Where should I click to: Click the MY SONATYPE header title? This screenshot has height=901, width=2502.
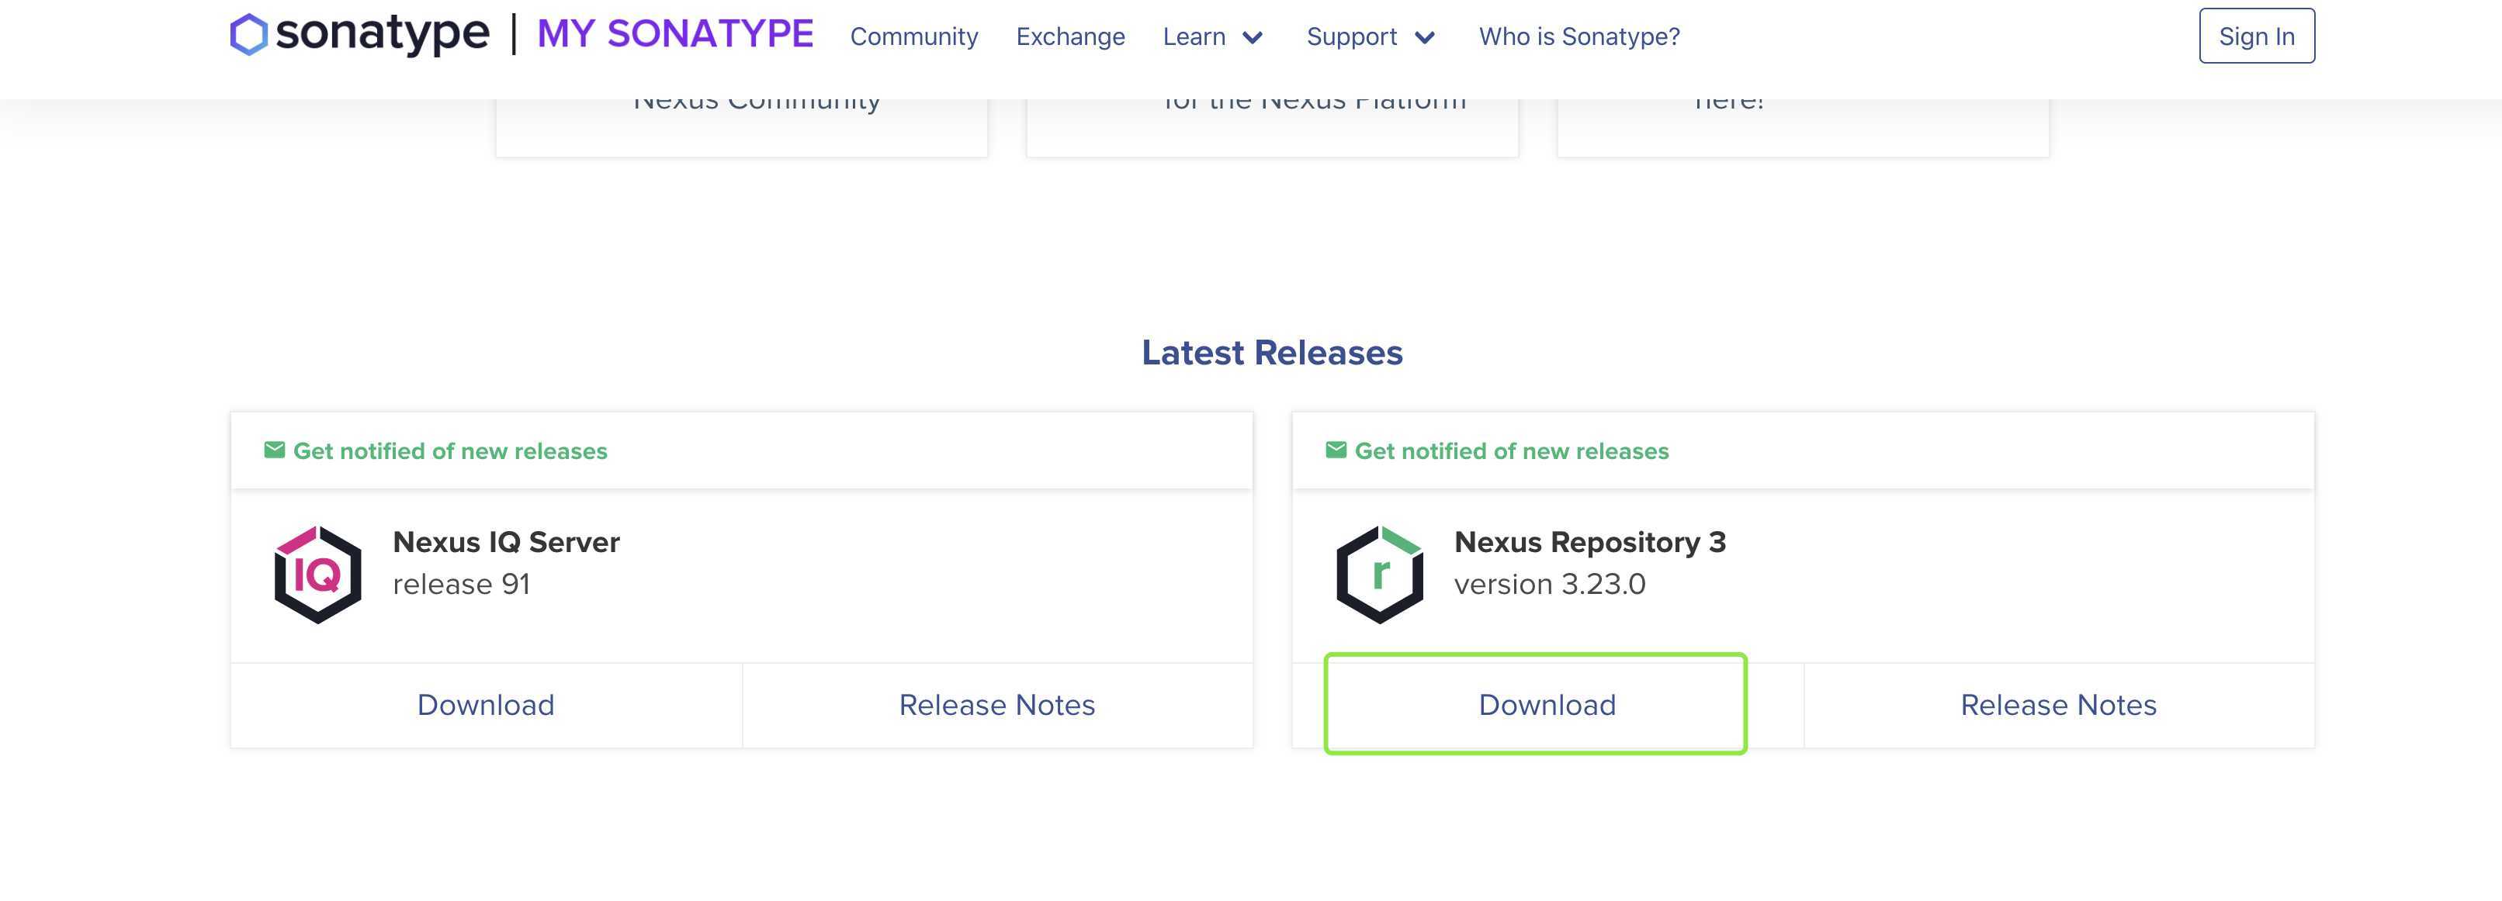[675, 34]
